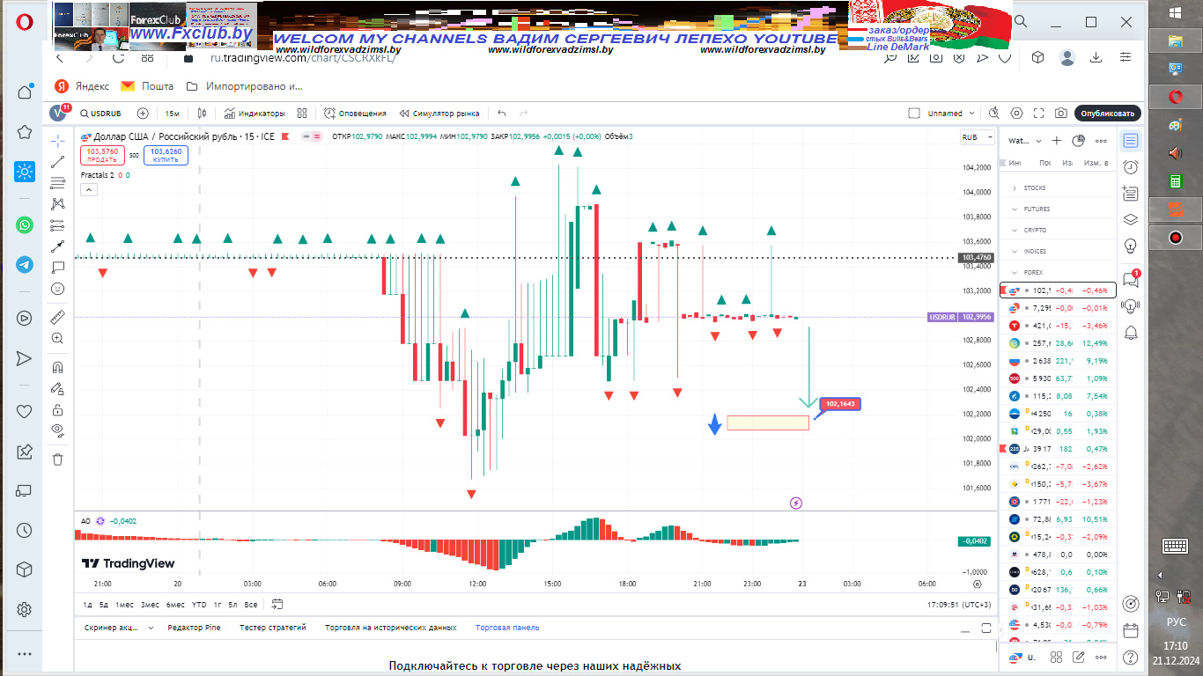Open Windows Start menu

click(1176, 12)
